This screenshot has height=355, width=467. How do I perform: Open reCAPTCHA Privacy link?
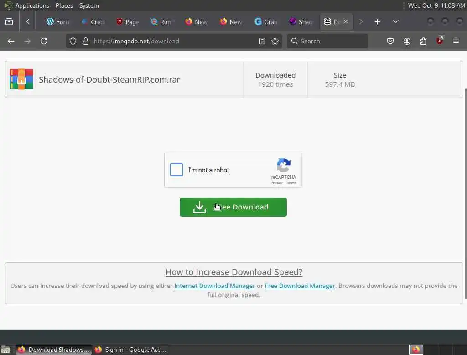pos(276,183)
